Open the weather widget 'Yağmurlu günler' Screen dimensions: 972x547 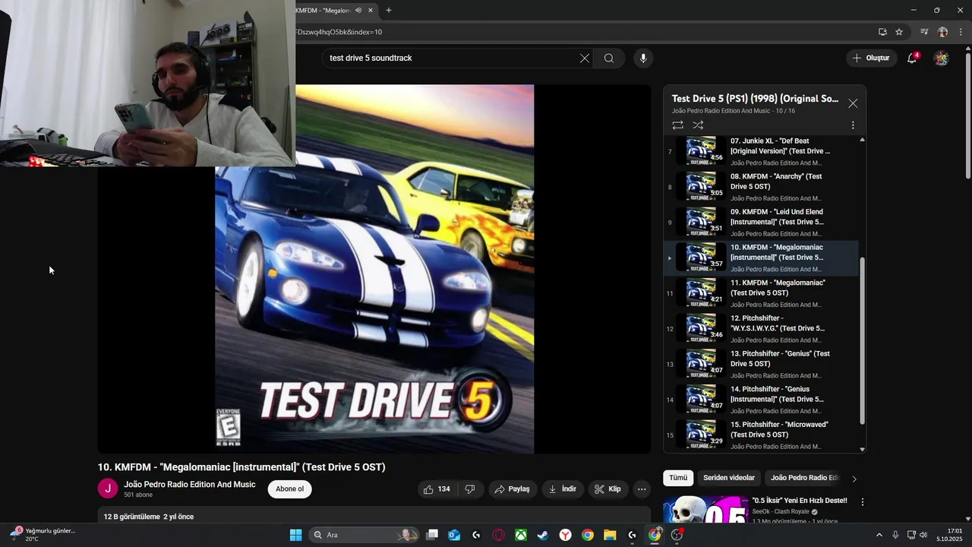pos(43,535)
